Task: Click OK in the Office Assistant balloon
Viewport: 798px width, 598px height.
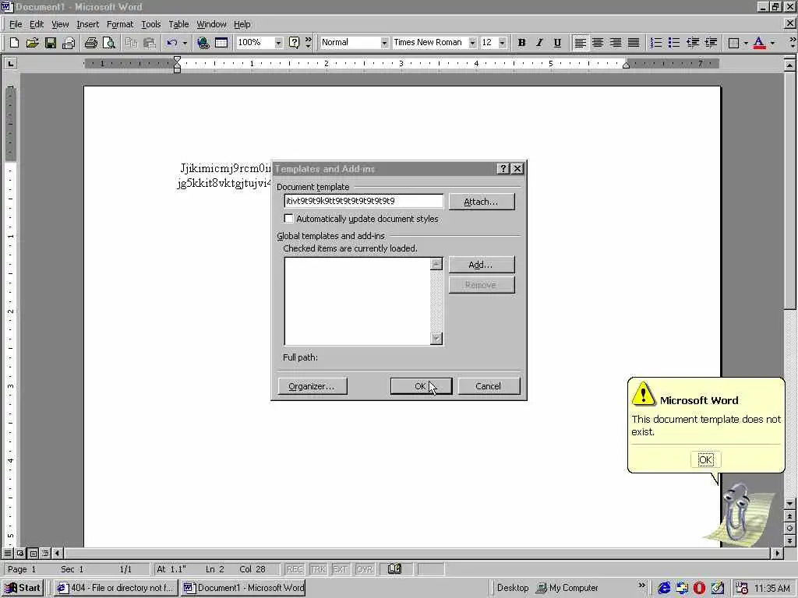Action: [705, 460]
